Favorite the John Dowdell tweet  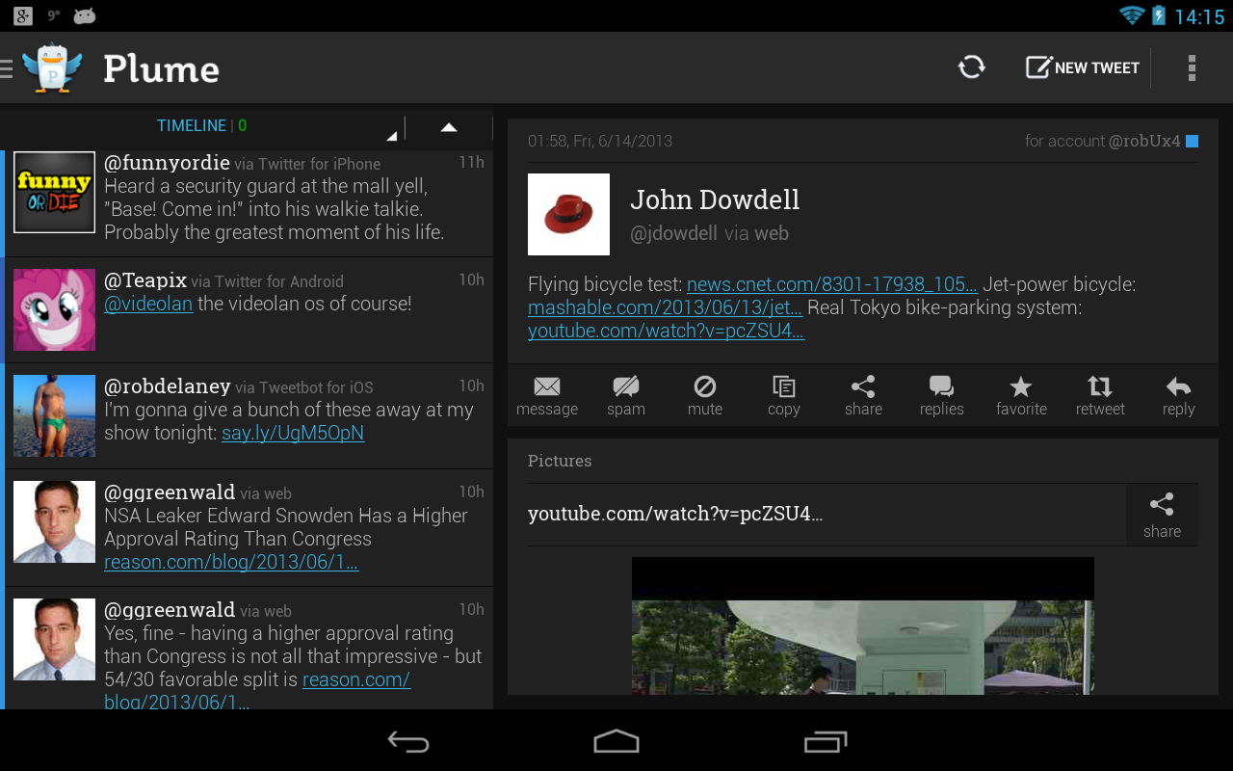pyautogui.click(x=1021, y=395)
